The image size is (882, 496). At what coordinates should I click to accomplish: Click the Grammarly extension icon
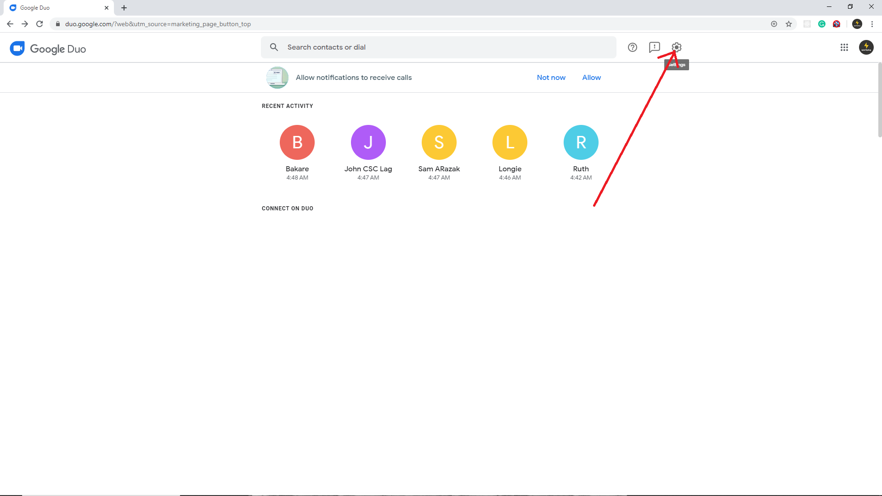coord(822,24)
